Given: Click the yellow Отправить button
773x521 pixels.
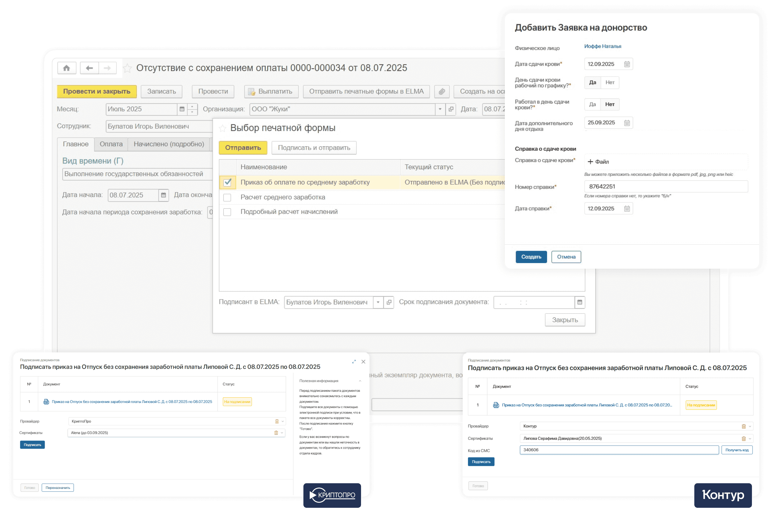Looking at the screenshot, I should click(x=243, y=148).
